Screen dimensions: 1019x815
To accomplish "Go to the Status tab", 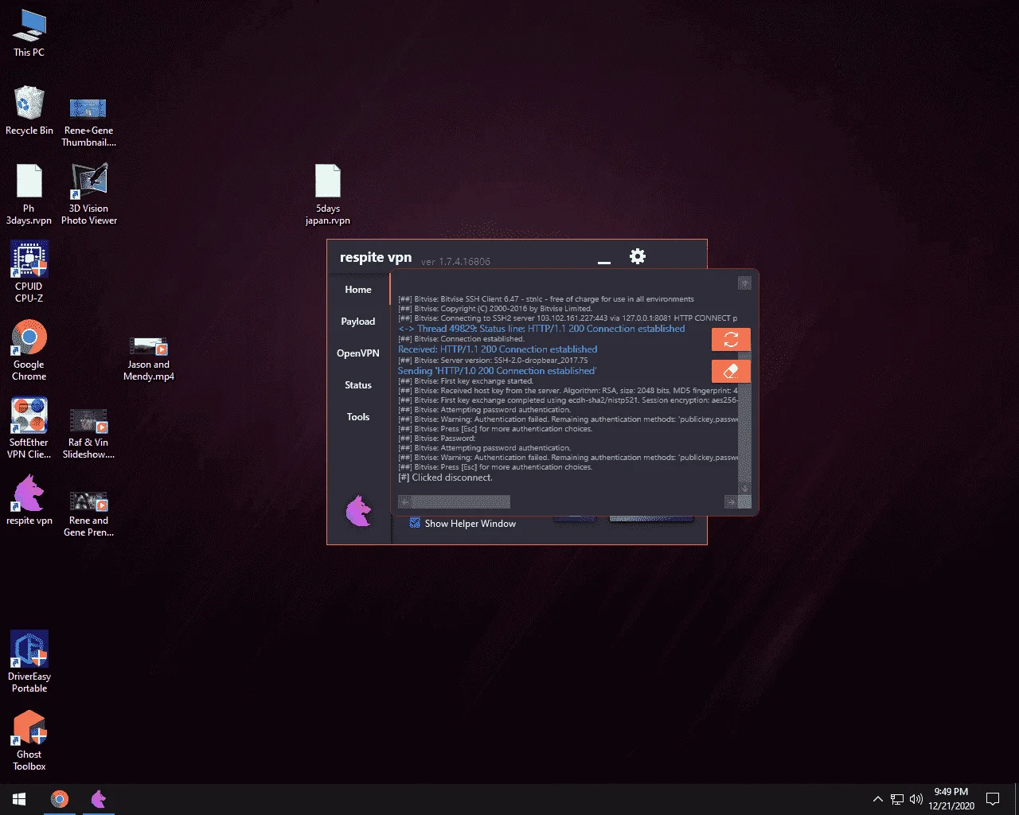I will point(358,385).
